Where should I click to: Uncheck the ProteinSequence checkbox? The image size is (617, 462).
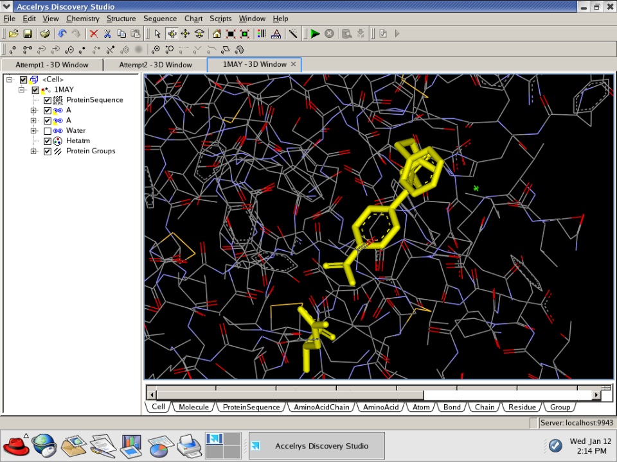pyautogui.click(x=48, y=100)
